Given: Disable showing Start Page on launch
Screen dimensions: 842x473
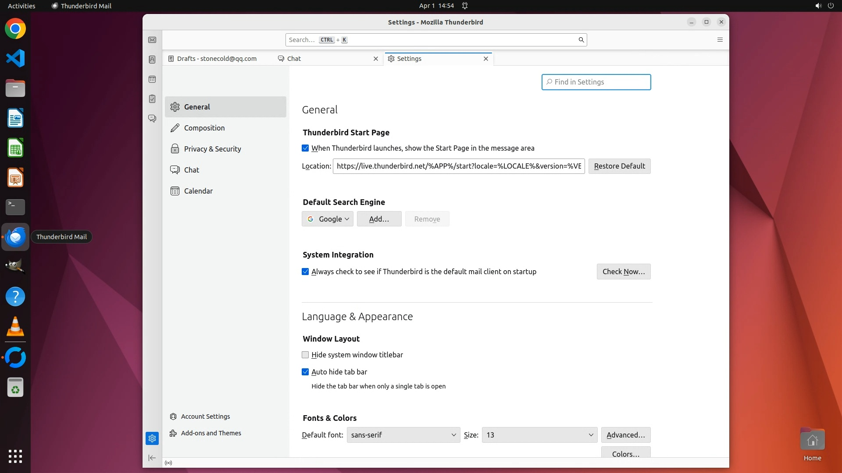Looking at the screenshot, I should point(305,148).
